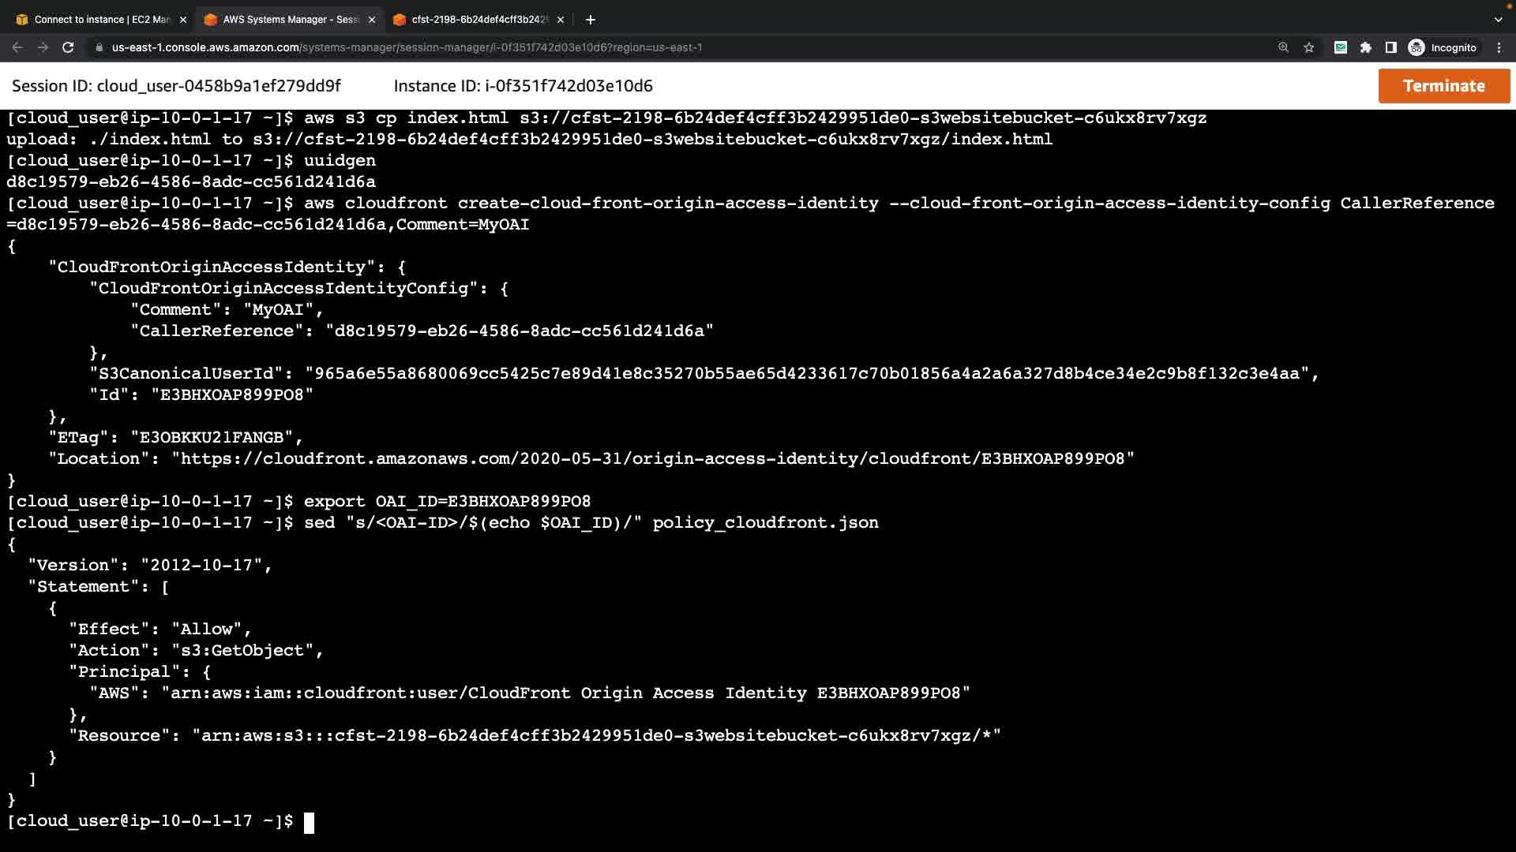
Task: Bookmark this page with star icon
Action: point(1309,47)
